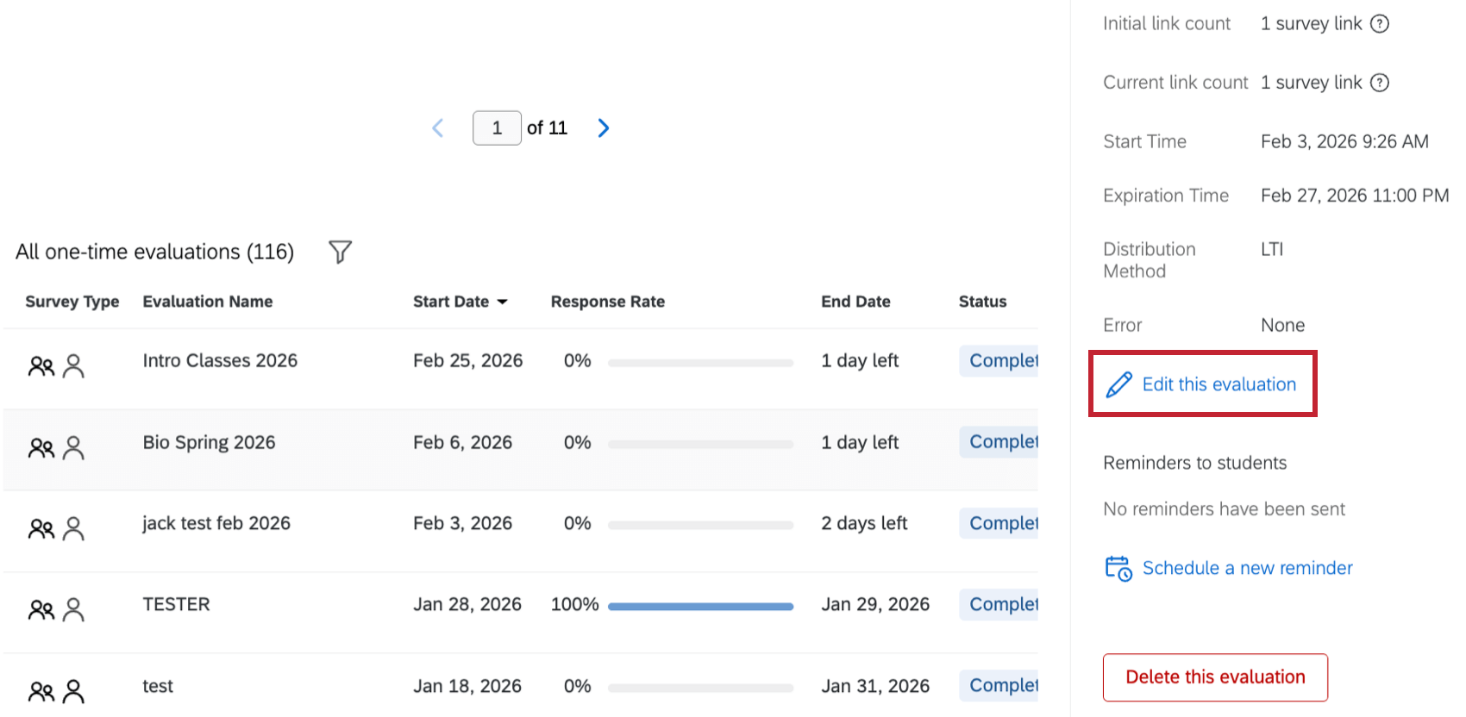Click the page number input field

click(497, 128)
